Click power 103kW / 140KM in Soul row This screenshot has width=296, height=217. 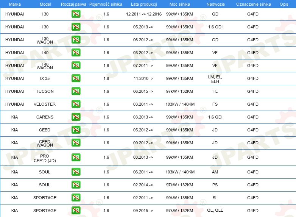[180, 172]
